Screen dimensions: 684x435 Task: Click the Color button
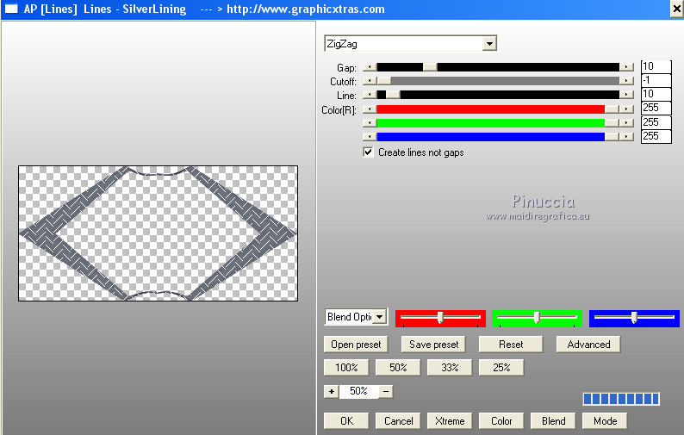click(x=501, y=421)
